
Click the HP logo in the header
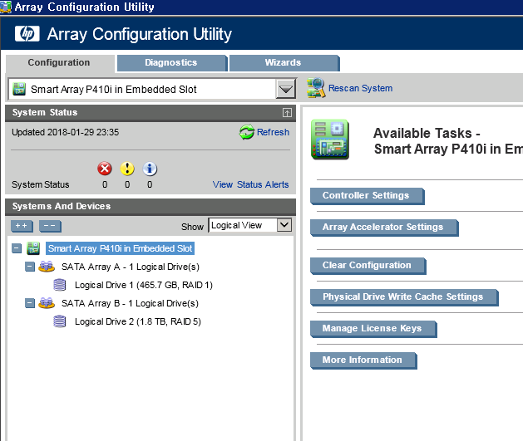coord(27,34)
